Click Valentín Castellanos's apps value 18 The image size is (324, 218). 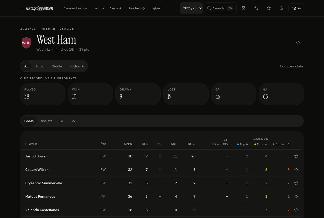[130, 210]
